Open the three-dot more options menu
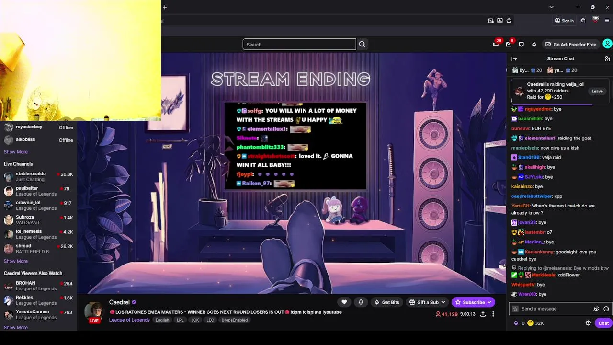 coord(493,314)
